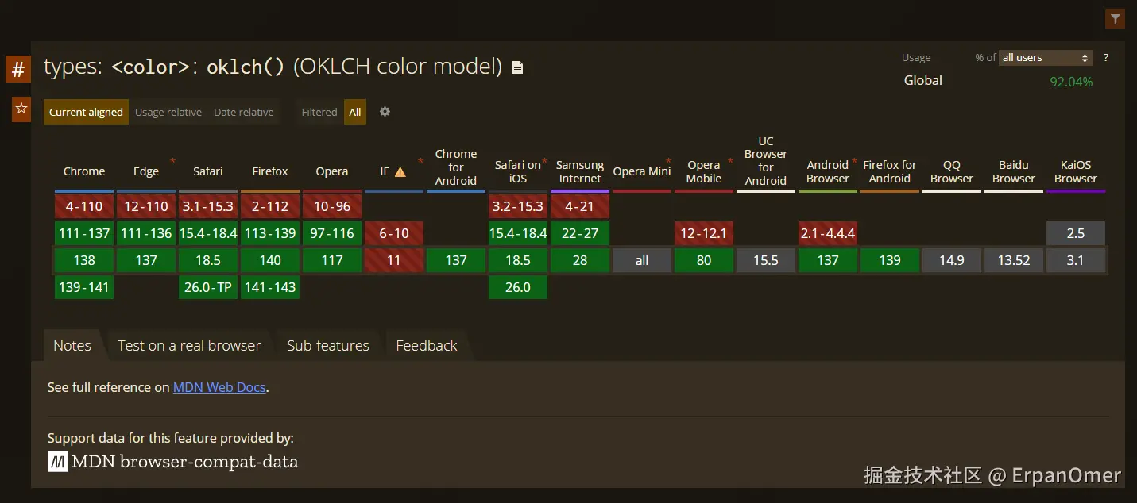Viewport: 1137px width, 503px height.
Task: Click the MDN logo icon
Action: (x=57, y=462)
